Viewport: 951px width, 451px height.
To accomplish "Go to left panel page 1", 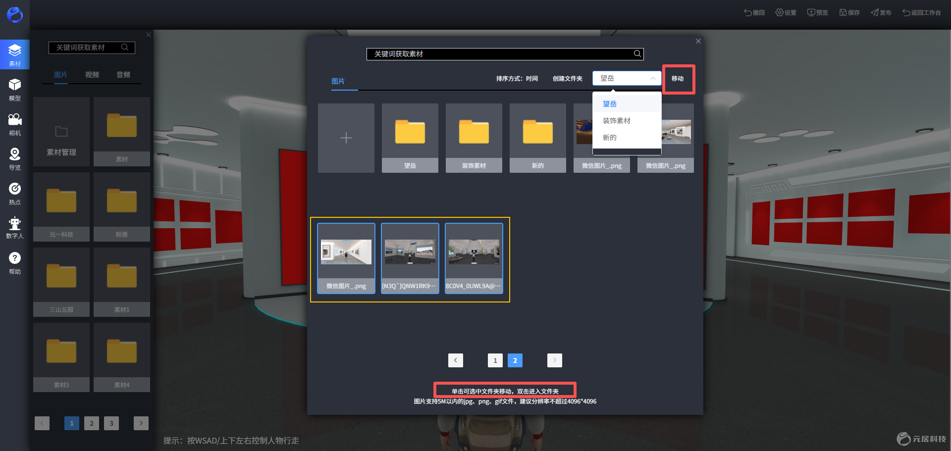I will 72,423.
